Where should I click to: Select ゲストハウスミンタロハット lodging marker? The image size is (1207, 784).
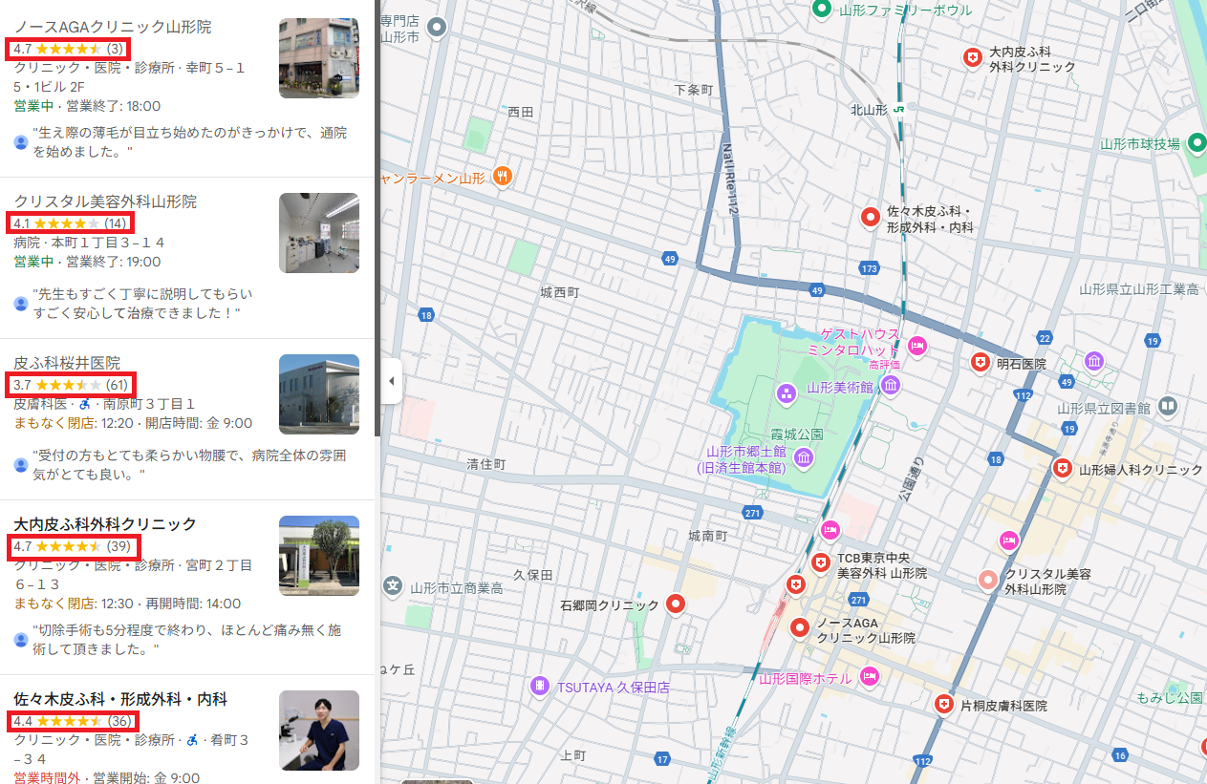(917, 346)
